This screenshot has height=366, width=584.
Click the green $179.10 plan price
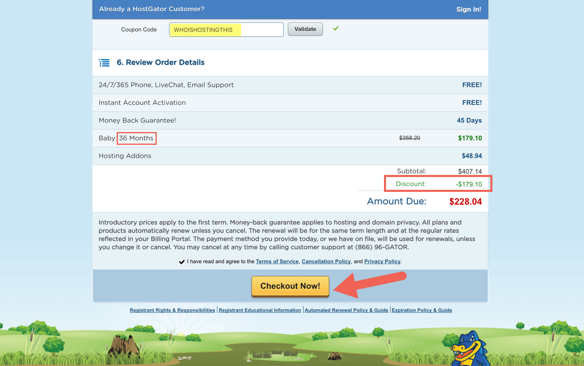pyautogui.click(x=470, y=138)
